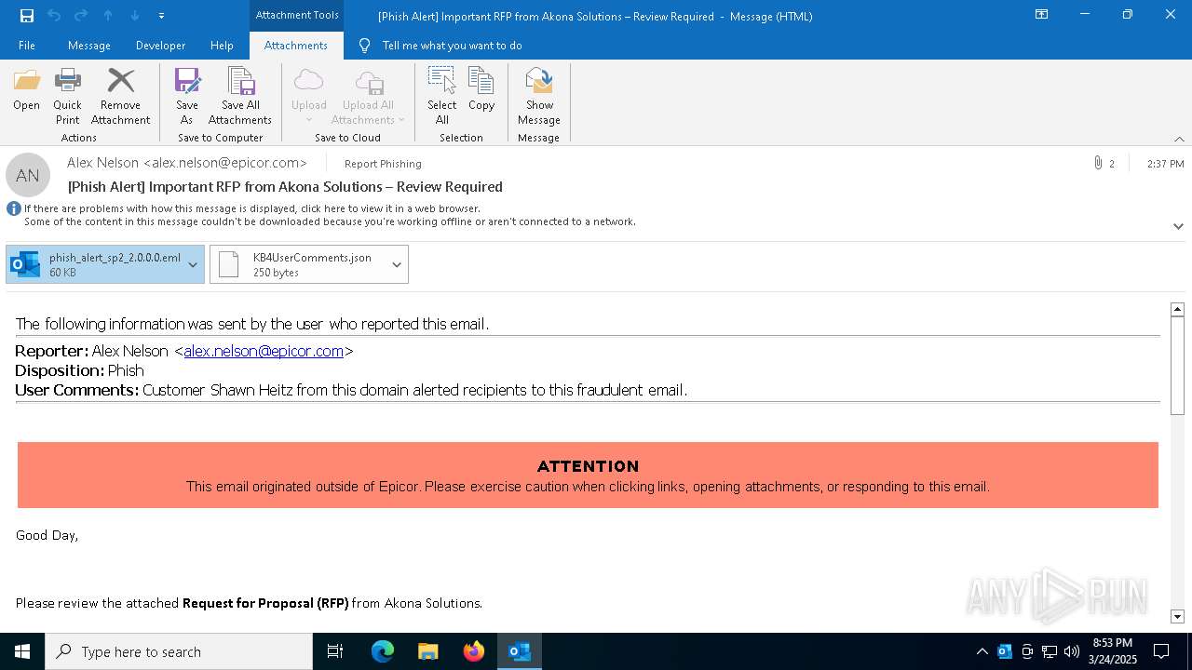Click the paperclip attachment count icon

[1099, 163]
